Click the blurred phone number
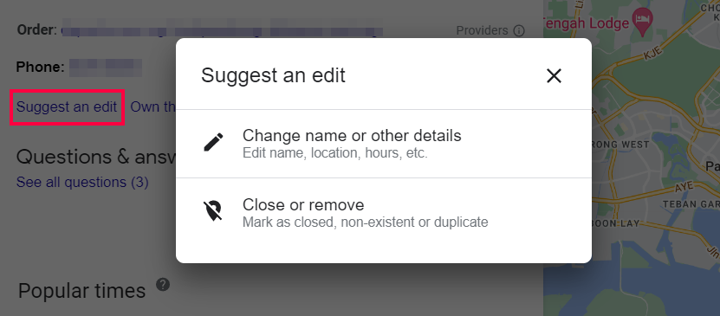The image size is (720, 316). click(x=106, y=67)
